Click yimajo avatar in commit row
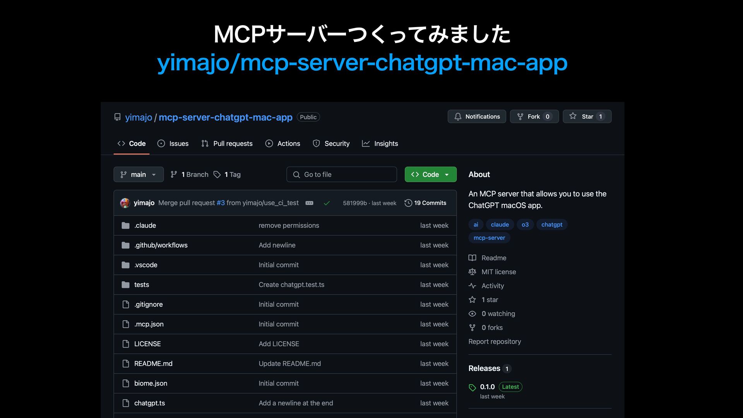The height and width of the screenshot is (418, 743). click(x=125, y=203)
